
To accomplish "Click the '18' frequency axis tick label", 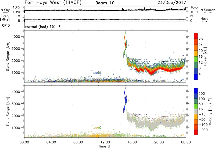I will tap(18, 16).
